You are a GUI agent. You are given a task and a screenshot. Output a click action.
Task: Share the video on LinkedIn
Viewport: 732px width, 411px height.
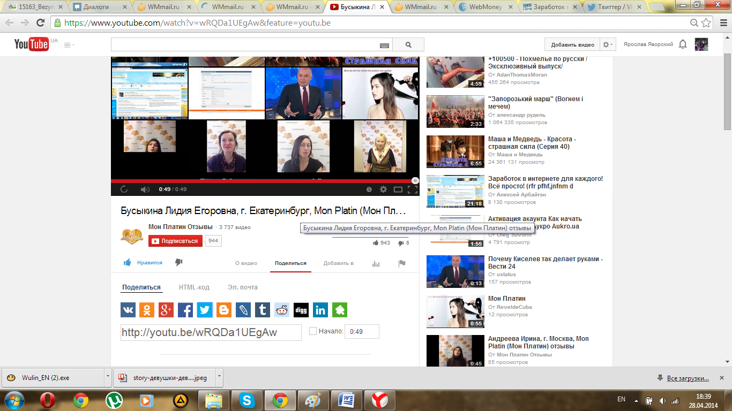(x=320, y=310)
